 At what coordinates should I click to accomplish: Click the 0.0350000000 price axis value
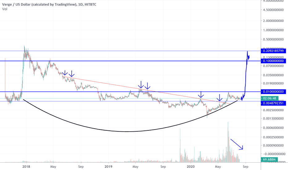click(x=273, y=75)
